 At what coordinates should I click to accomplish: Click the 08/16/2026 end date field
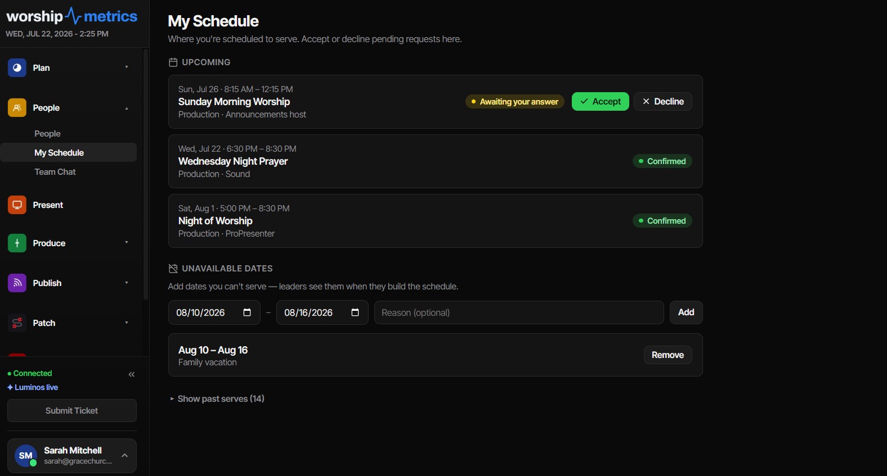(322, 312)
